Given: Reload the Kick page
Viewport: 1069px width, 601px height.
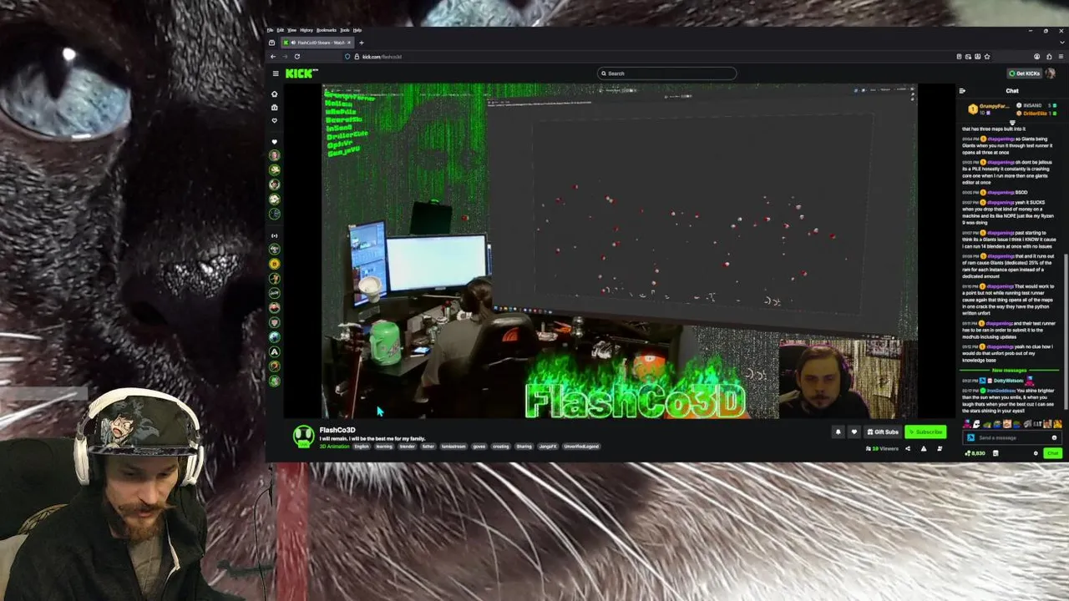Looking at the screenshot, I should [x=297, y=57].
